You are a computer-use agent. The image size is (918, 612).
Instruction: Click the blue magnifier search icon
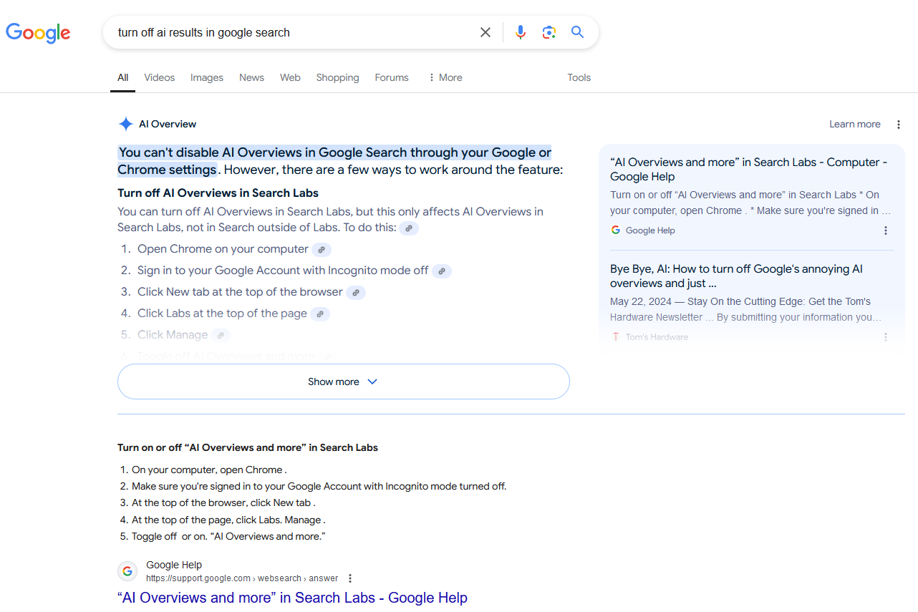pyautogui.click(x=578, y=32)
